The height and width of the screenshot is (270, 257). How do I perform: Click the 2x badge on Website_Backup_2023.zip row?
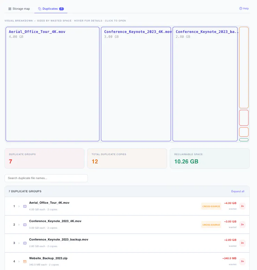[242, 261]
